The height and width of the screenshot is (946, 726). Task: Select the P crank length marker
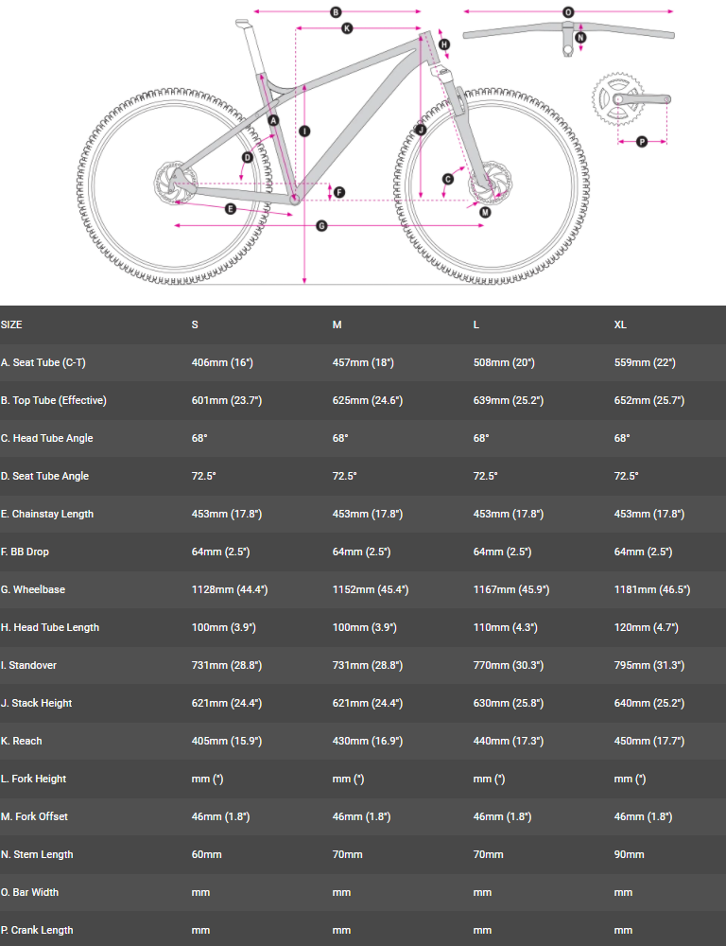pos(642,142)
